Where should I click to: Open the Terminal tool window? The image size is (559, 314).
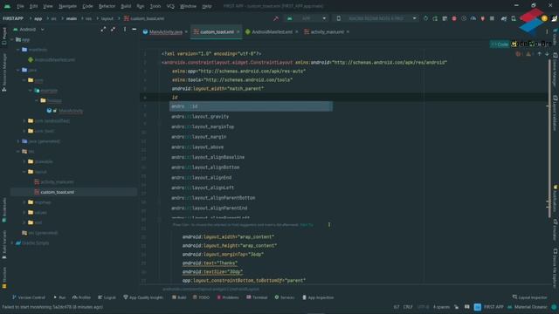pyautogui.click(x=257, y=297)
